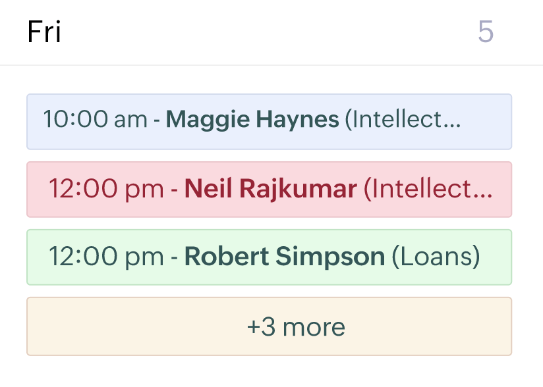Screen dimensions: 543x387
Task: Open the Robert Simpson Loans appointment
Action: 269,257
